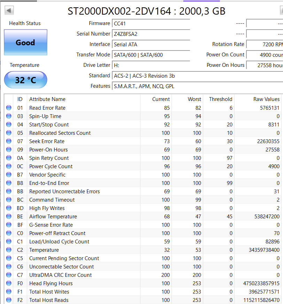Viewport: 283px width, 304px height.
Task: Click raw value 22630355
Action: pos(268,141)
